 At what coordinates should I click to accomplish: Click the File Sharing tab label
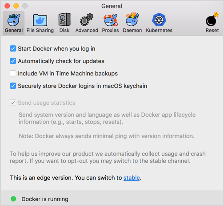click(40, 30)
